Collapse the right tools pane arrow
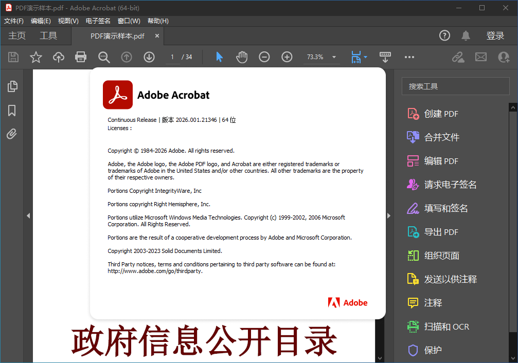 coord(389,215)
